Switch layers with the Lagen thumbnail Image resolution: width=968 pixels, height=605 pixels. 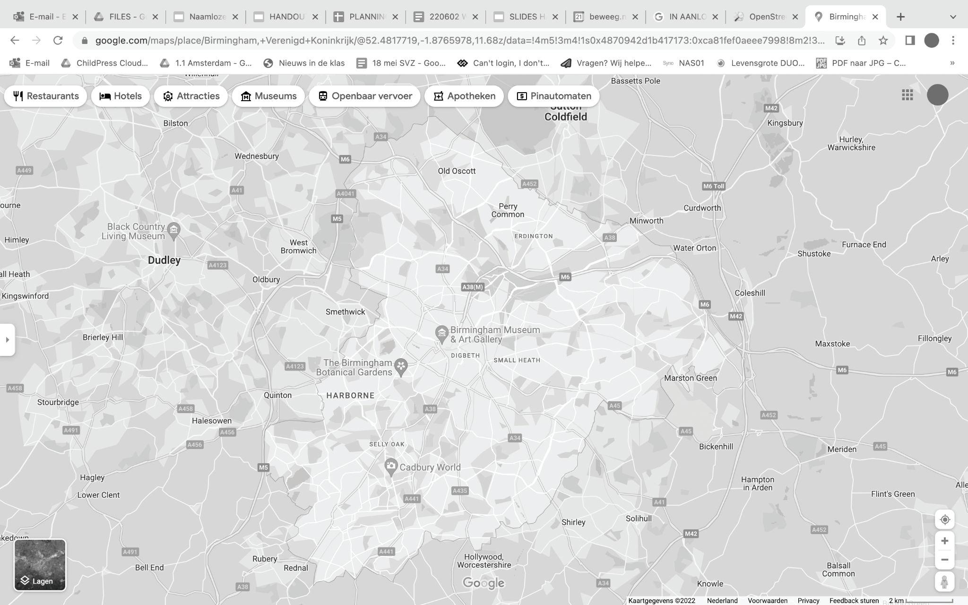click(x=40, y=565)
